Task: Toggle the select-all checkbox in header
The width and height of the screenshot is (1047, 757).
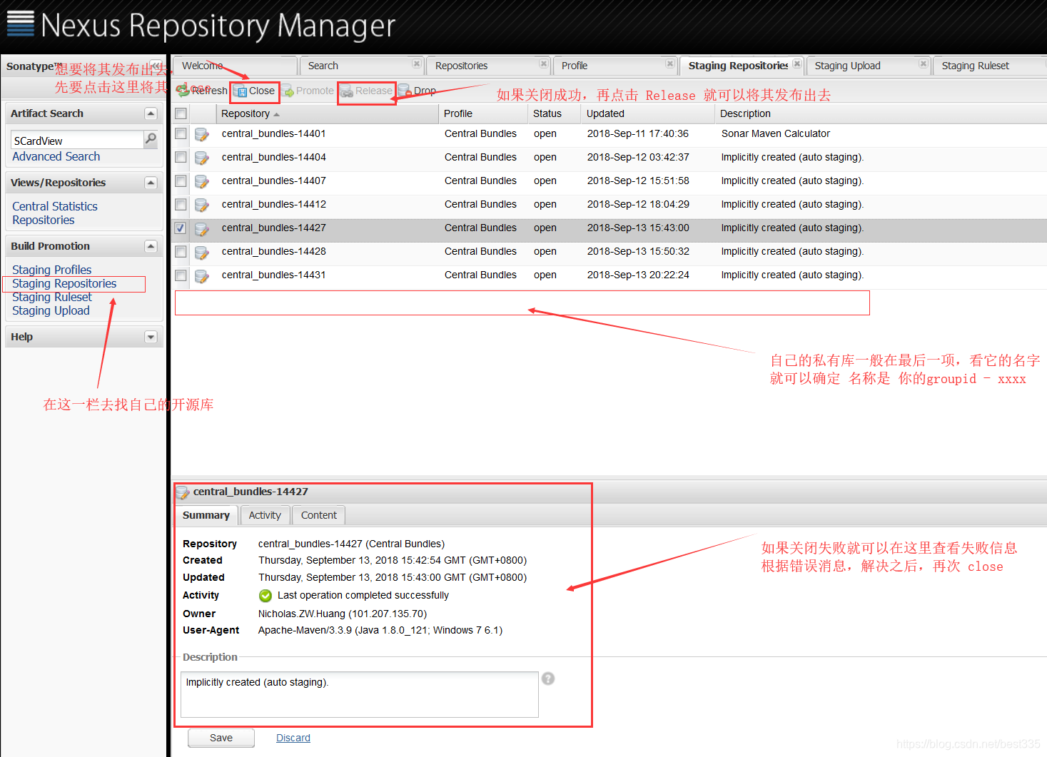Action: (x=181, y=113)
